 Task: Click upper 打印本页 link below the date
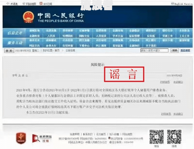[x=165, y=82]
